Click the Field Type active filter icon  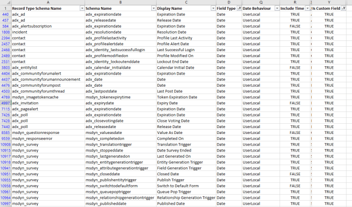point(238,9)
